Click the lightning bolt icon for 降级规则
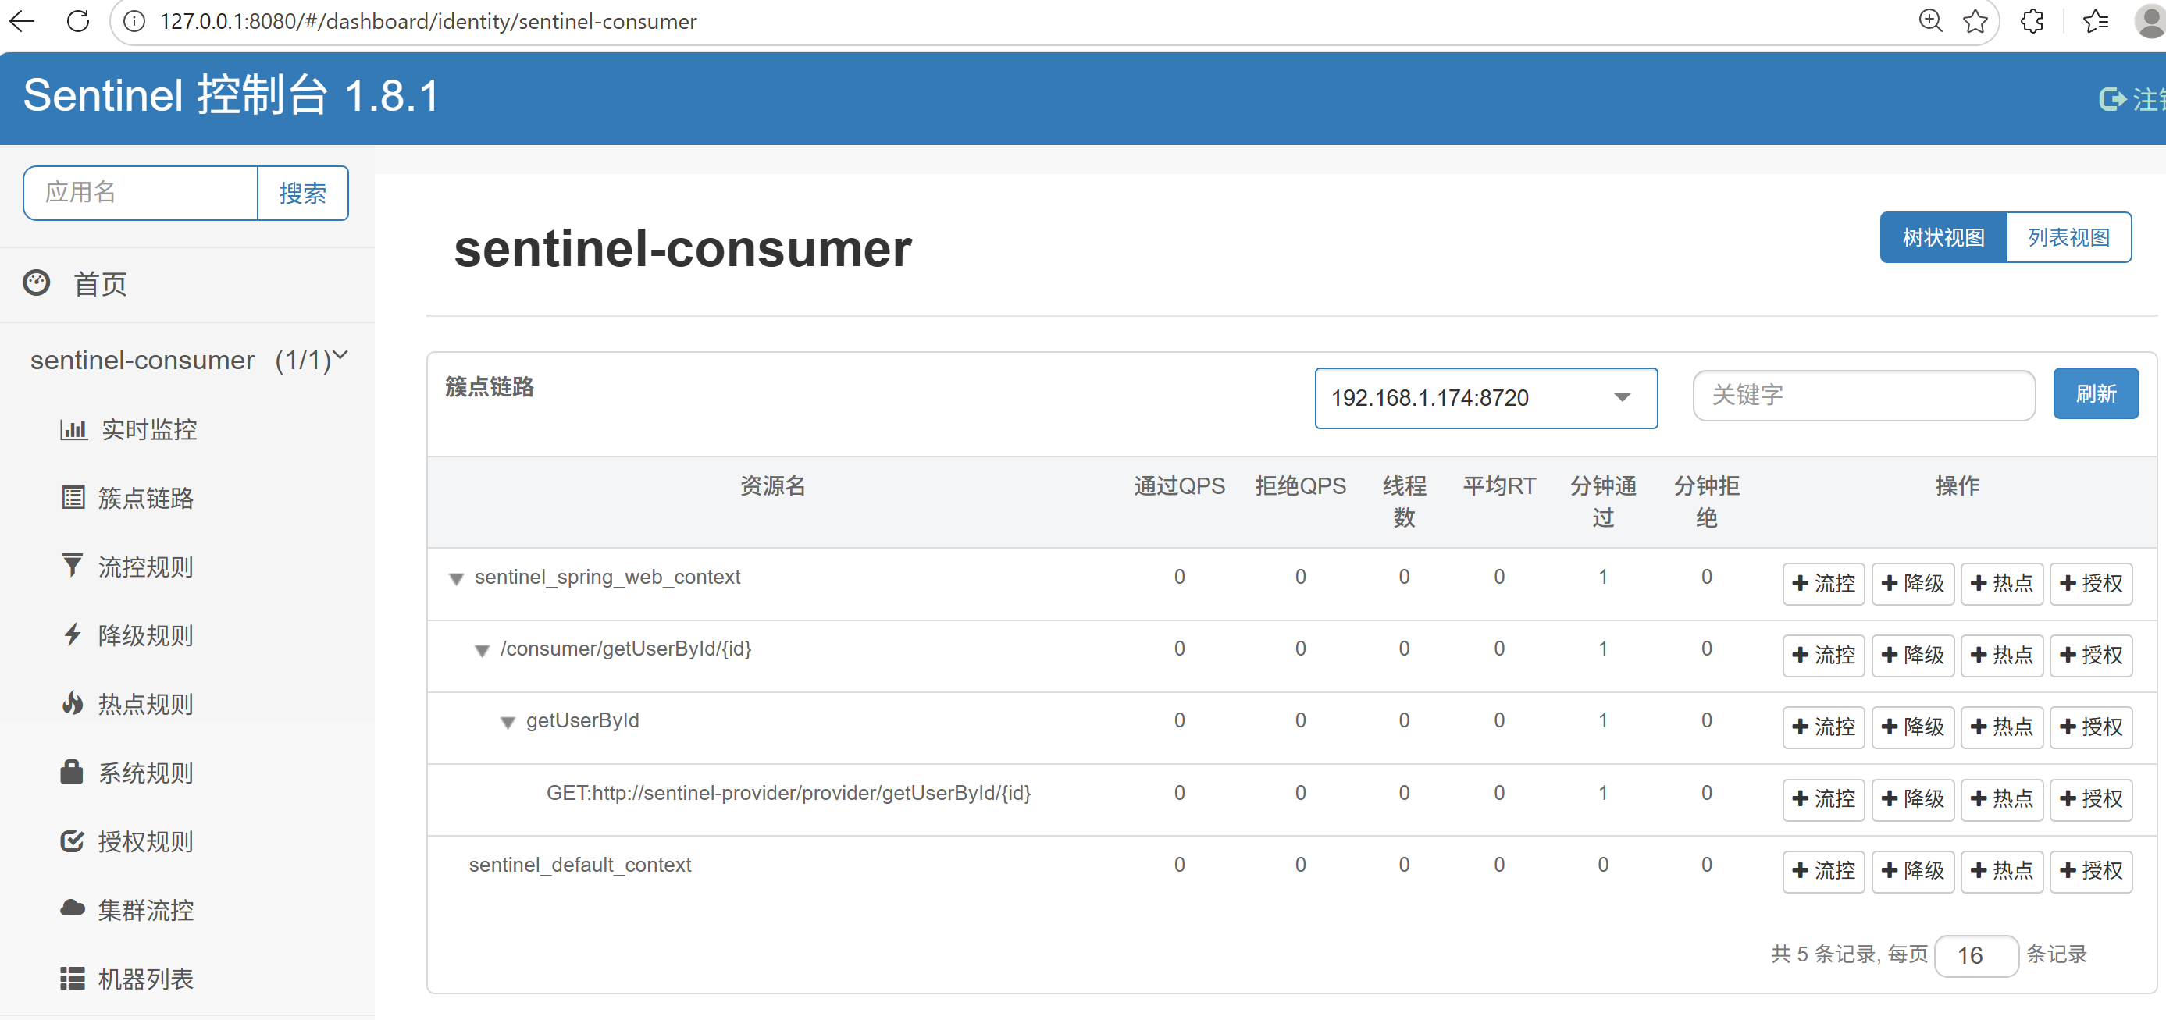2166x1020 pixels. tap(73, 634)
